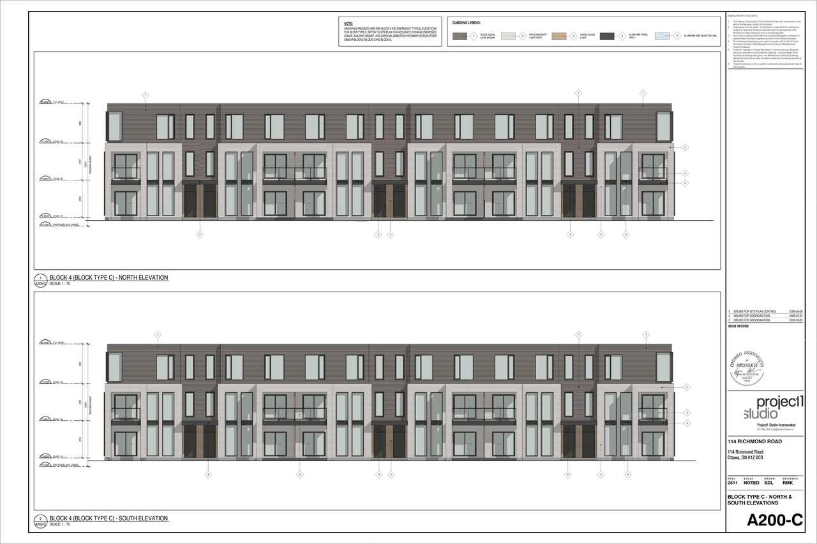817x544 pixels.
Task: Click the 'ALUMINUM AND GLASS RAILING' legend label
Action: click(700, 36)
